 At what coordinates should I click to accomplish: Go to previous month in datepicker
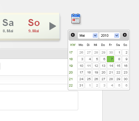(73, 35)
